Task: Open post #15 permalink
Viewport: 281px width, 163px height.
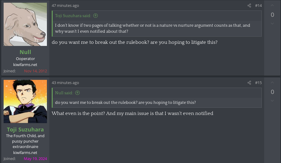Action: (x=258, y=83)
